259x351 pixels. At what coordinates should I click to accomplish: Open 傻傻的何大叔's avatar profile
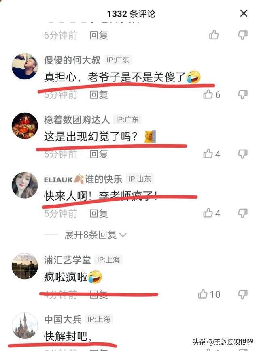tap(25, 66)
